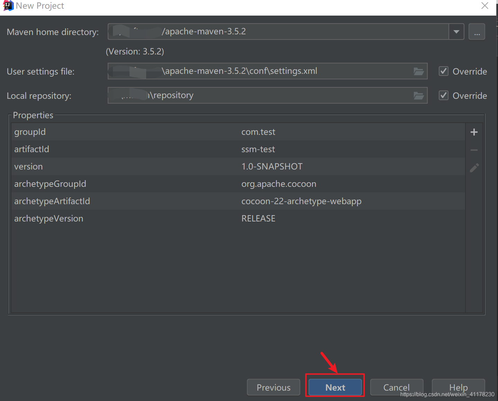Click the Next button
The image size is (498, 401).
[x=335, y=387]
